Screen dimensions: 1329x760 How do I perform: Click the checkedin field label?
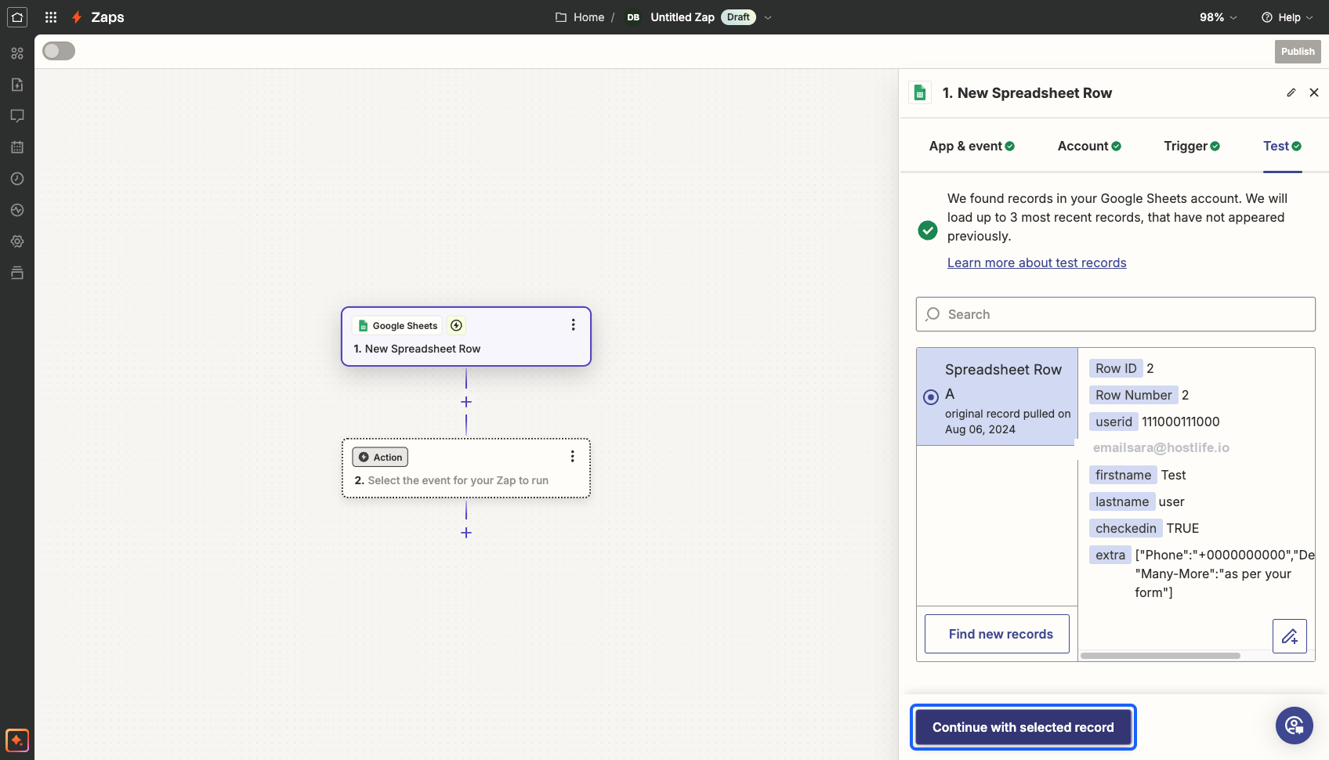[1126, 528]
